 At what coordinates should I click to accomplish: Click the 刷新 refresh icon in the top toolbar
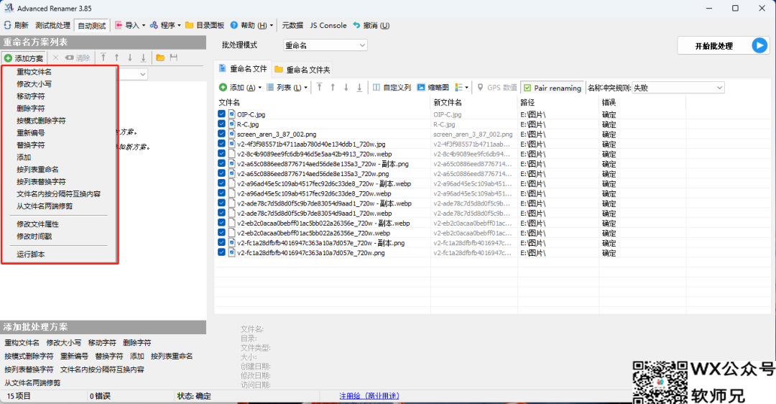tap(7, 25)
